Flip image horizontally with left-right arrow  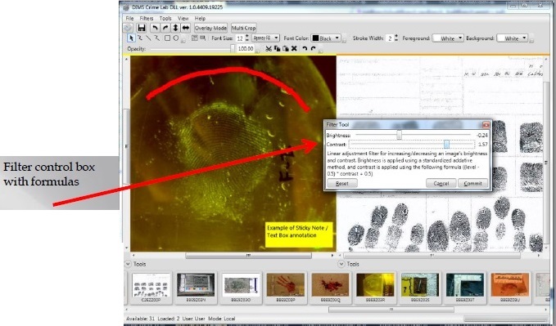185,28
